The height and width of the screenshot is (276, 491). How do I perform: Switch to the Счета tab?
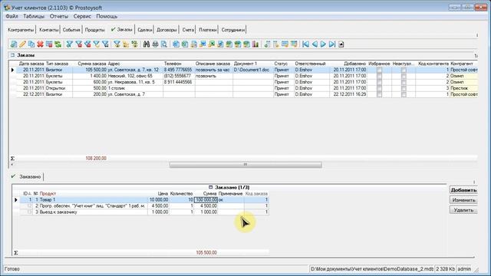pyautogui.click(x=188, y=30)
